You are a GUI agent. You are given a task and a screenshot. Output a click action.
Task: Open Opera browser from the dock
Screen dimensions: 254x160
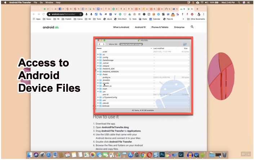tap(150, 155)
